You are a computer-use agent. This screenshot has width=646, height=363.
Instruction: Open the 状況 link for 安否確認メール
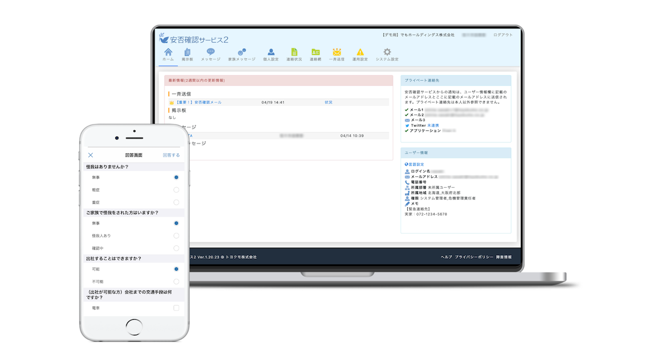[328, 103]
